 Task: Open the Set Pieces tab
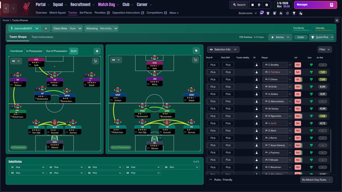click(86, 13)
